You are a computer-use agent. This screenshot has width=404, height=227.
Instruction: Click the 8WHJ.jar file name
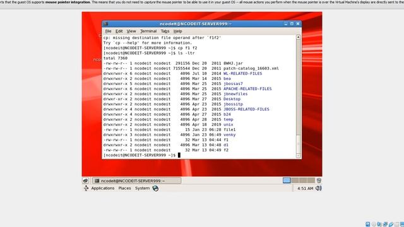[x=233, y=63]
